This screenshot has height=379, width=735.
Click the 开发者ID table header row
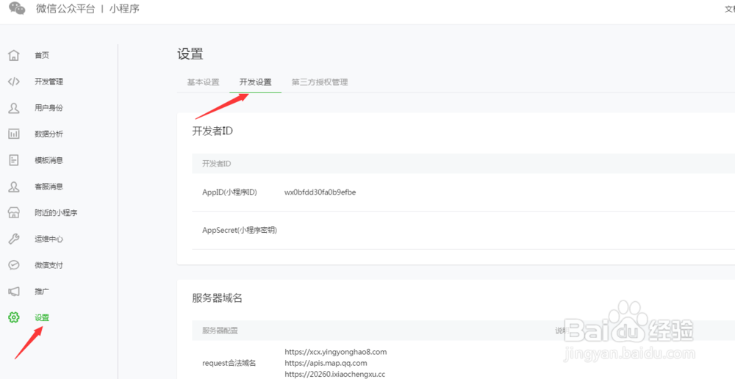click(x=463, y=164)
